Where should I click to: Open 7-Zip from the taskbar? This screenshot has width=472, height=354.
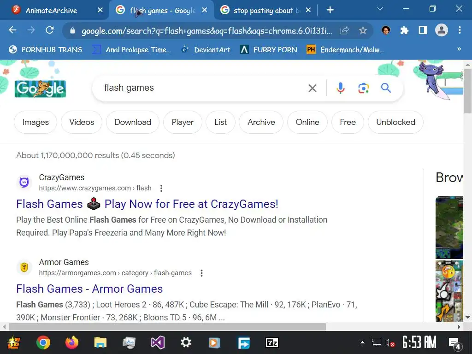[x=272, y=342]
